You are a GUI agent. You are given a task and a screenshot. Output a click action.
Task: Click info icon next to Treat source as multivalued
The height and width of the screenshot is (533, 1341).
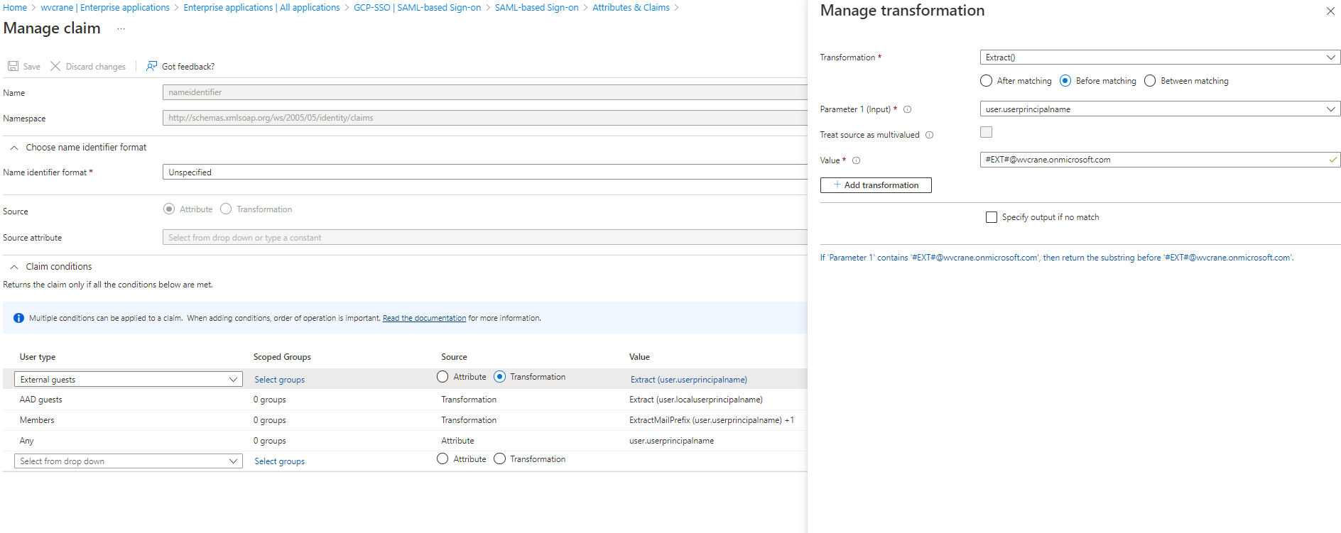coord(929,135)
